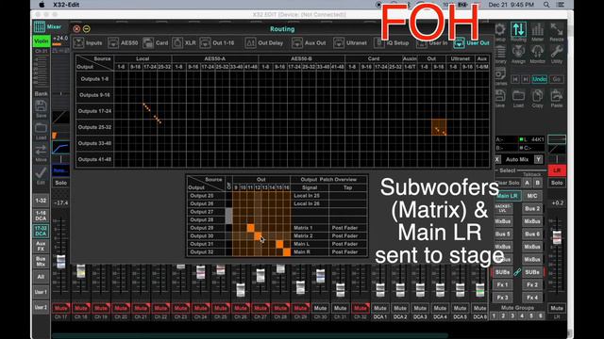Toggle Talkback A button

coord(527,183)
